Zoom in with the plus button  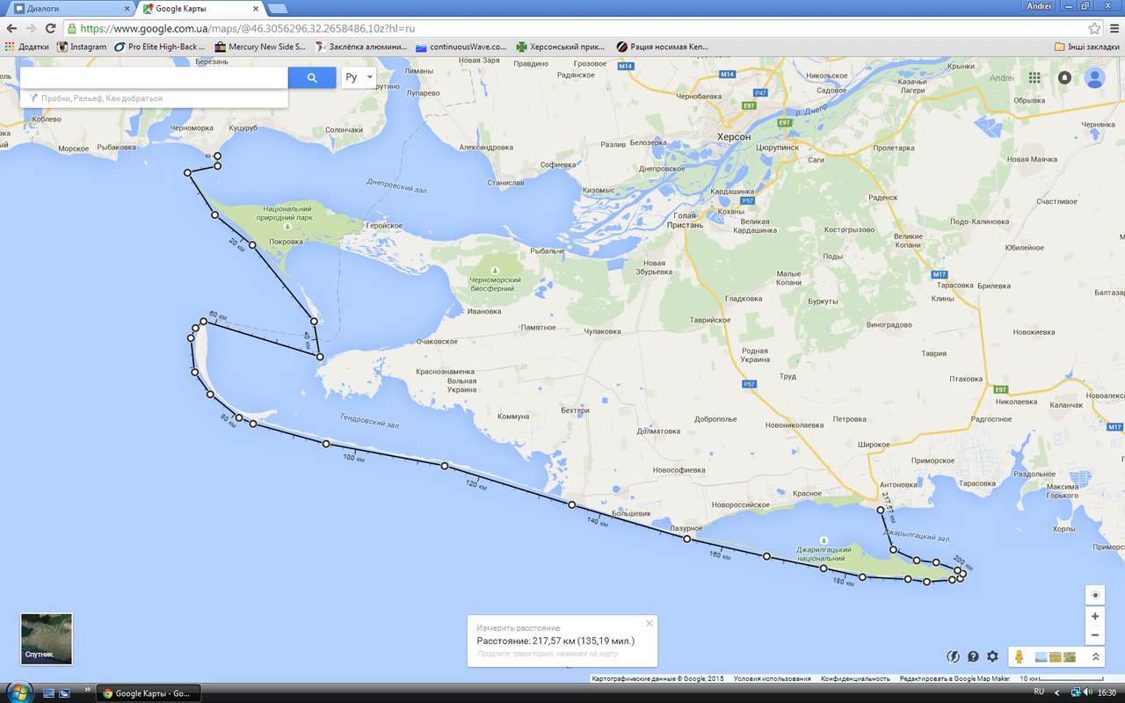[x=1094, y=617]
